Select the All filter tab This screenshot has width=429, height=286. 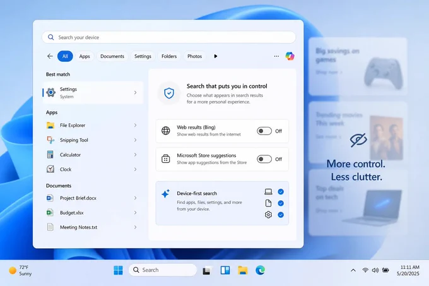point(65,56)
